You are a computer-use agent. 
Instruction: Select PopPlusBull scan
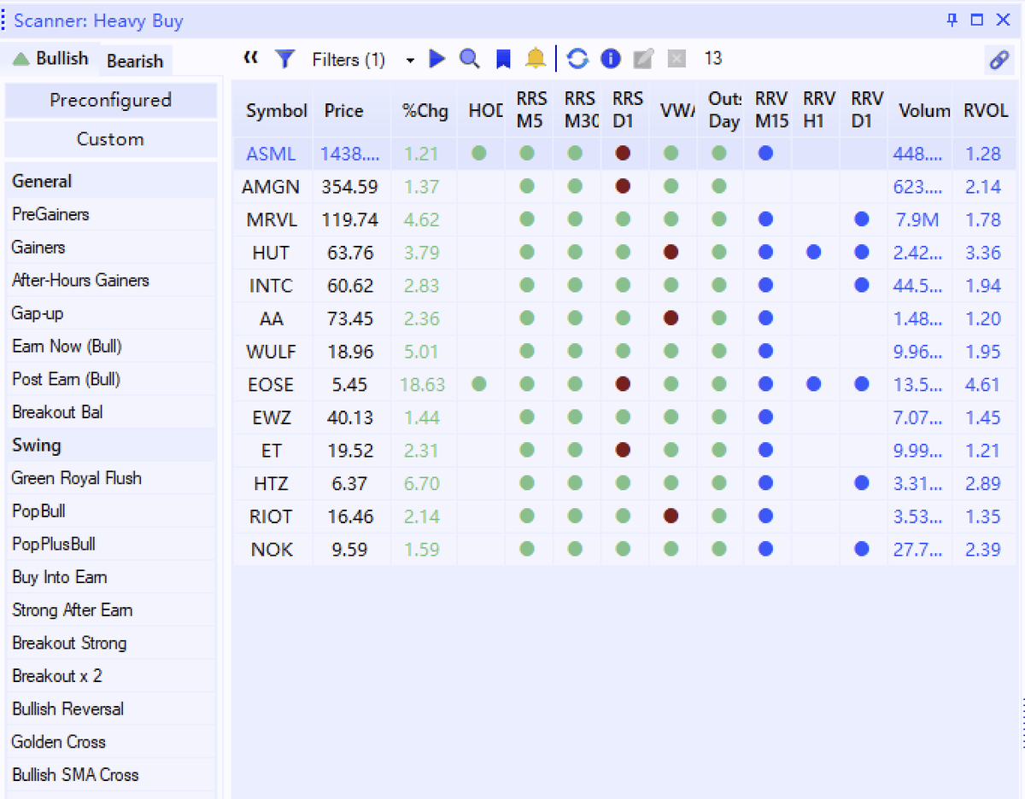pyautogui.click(x=110, y=544)
